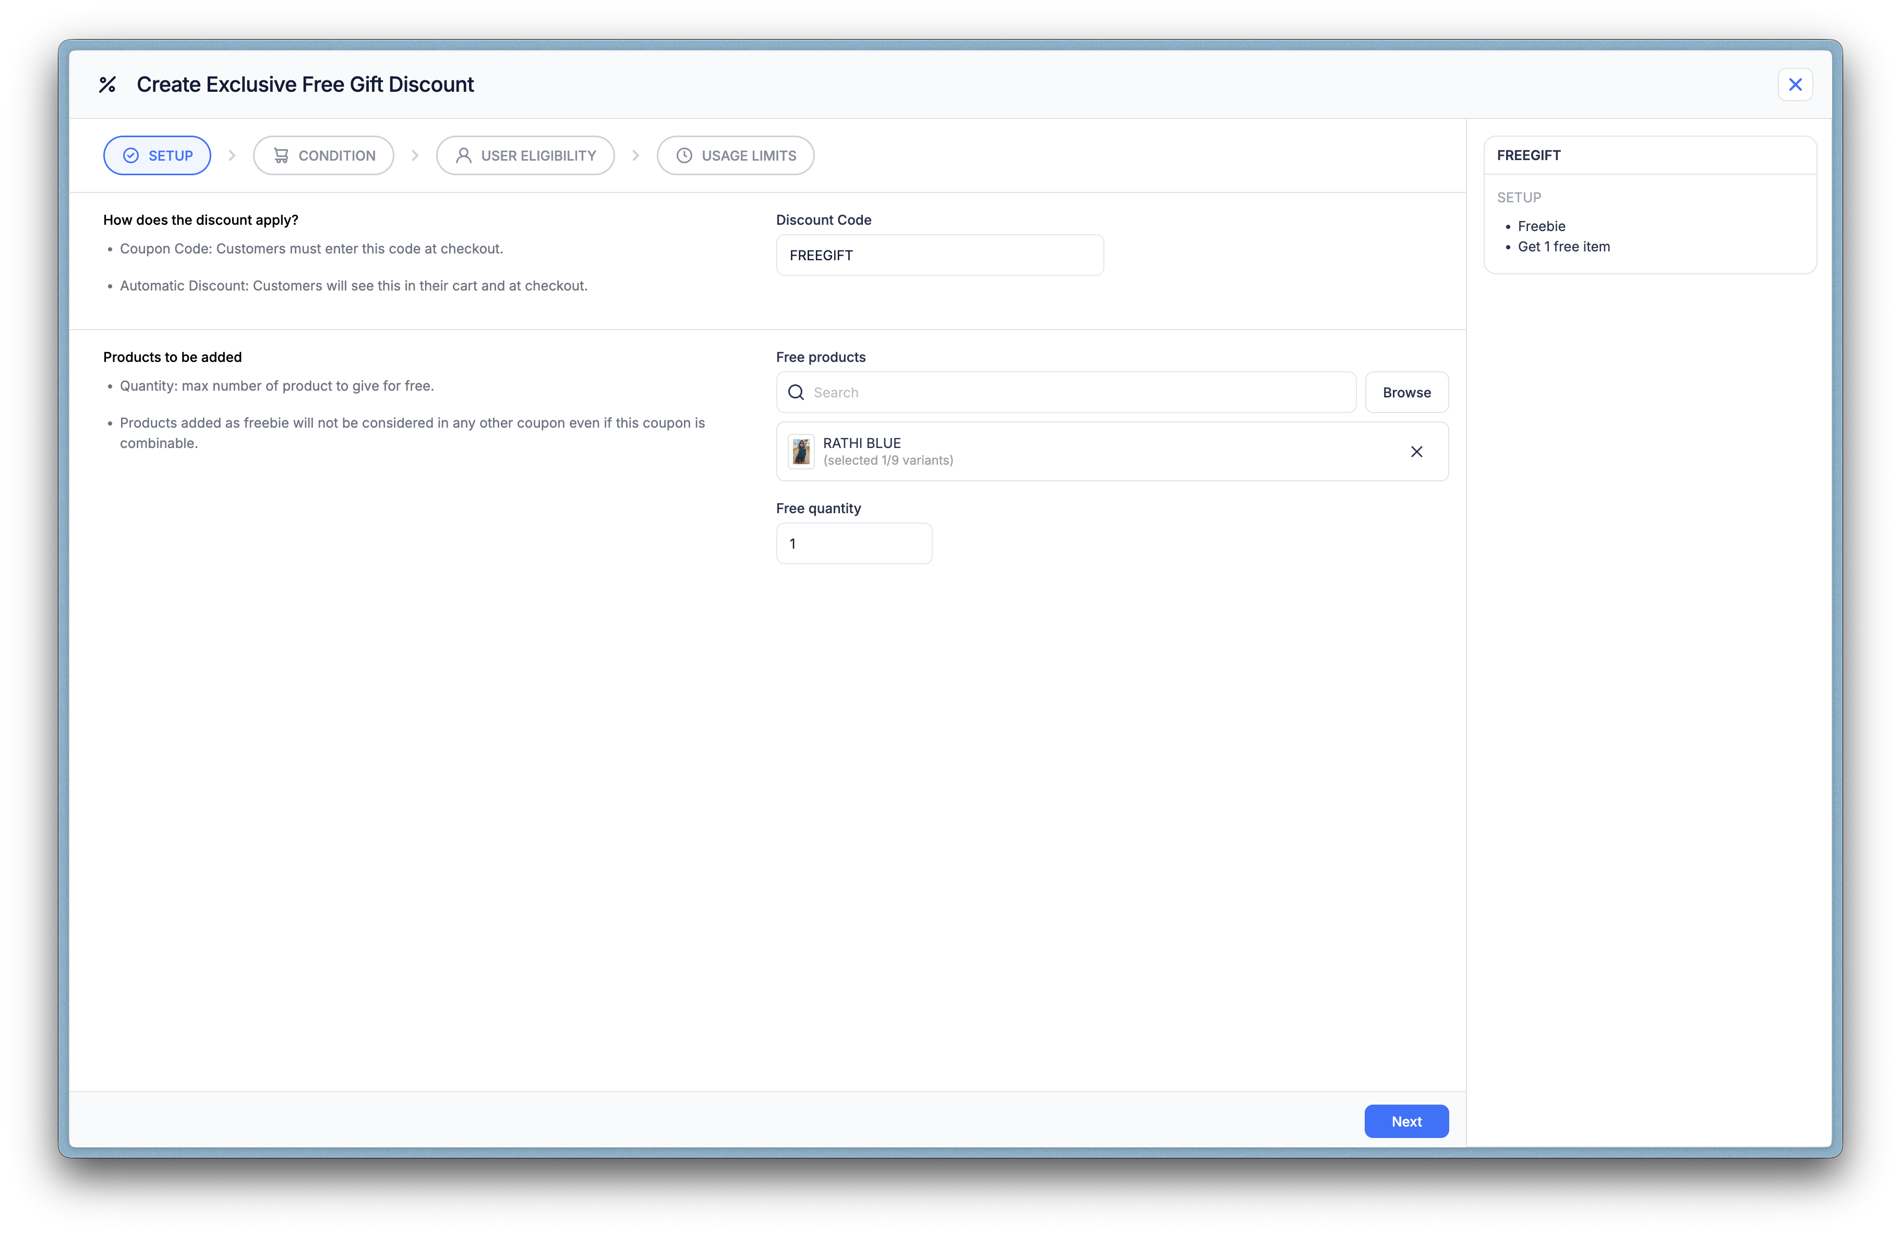Click the RATHI BLUE product thumbnail
Viewport: 1901px width, 1235px height.
click(801, 452)
